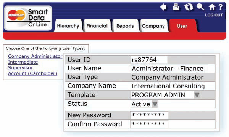The image size is (229, 137).
Task: Click the Company Administrator user type value
Action: click(x=168, y=77)
